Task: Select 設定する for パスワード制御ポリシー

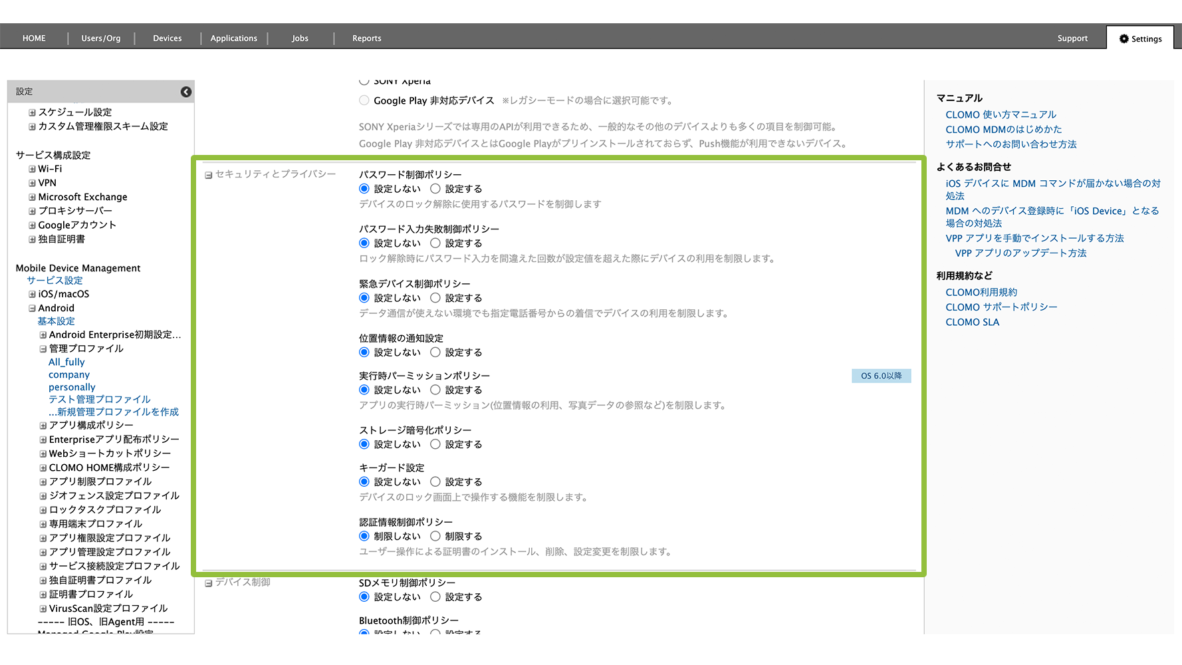Action: 435,189
